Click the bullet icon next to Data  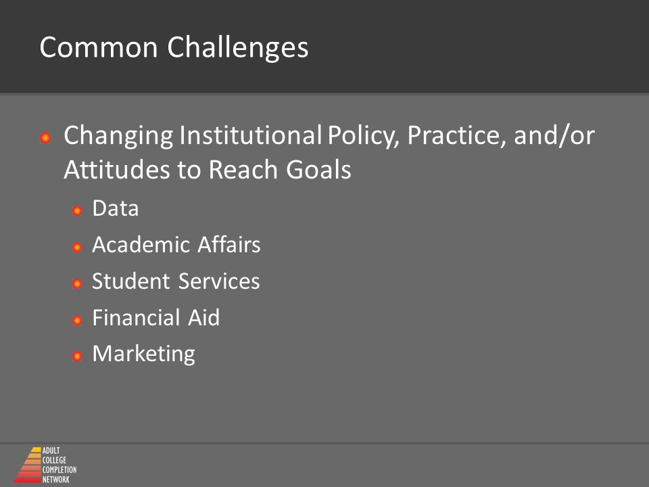pos(77,211)
